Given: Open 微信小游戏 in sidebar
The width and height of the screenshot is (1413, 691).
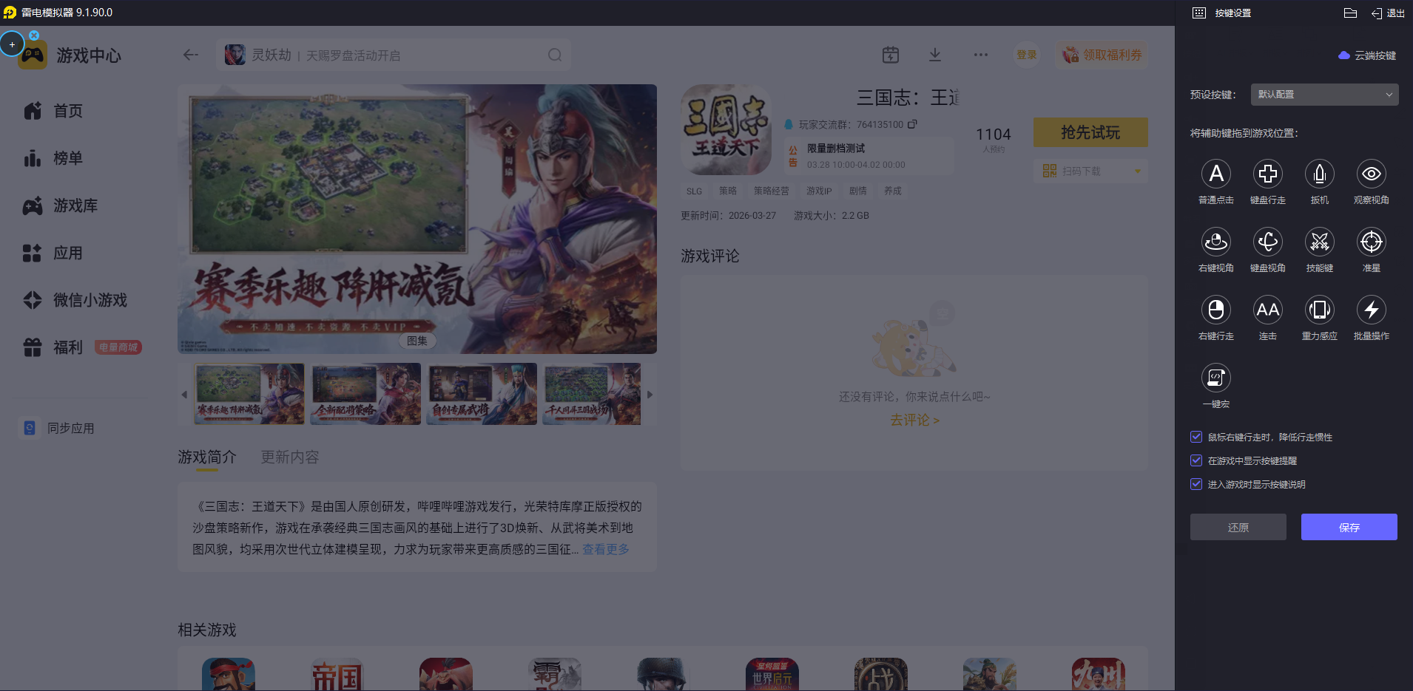Looking at the screenshot, I should tap(75, 300).
